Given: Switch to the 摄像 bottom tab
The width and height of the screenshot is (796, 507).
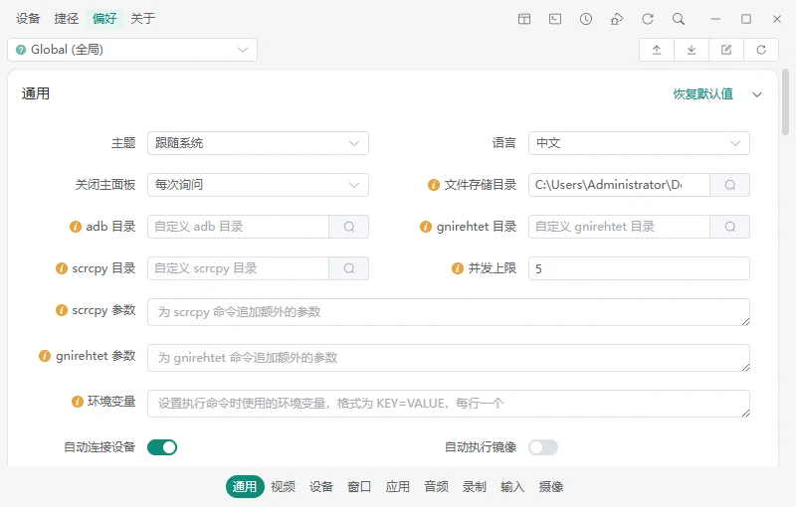Looking at the screenshot, I should pos(551,487).
